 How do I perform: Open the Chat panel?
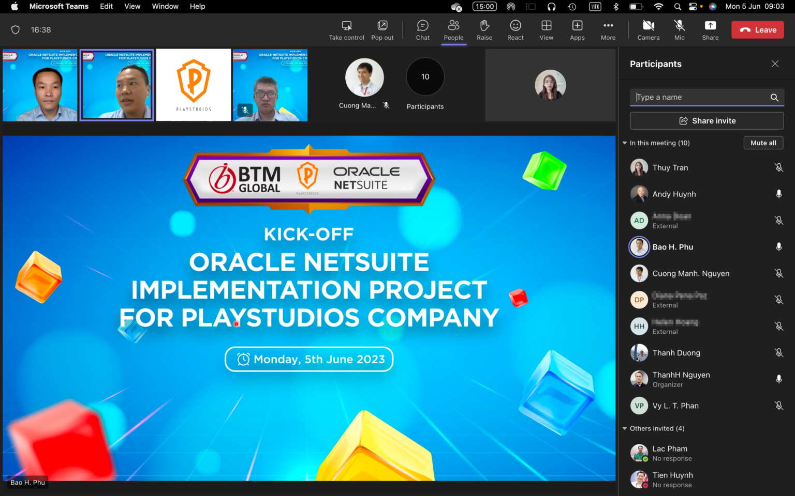(423, 30)
